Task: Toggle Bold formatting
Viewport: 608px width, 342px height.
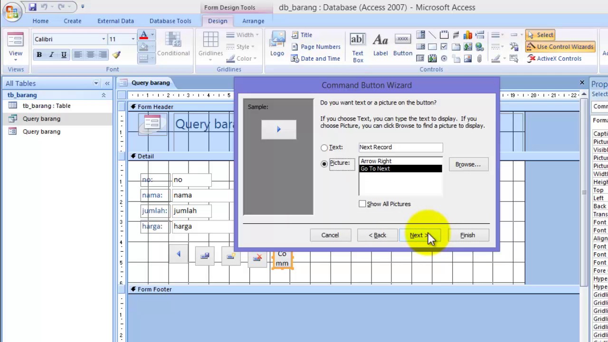Action: (39, 55)
